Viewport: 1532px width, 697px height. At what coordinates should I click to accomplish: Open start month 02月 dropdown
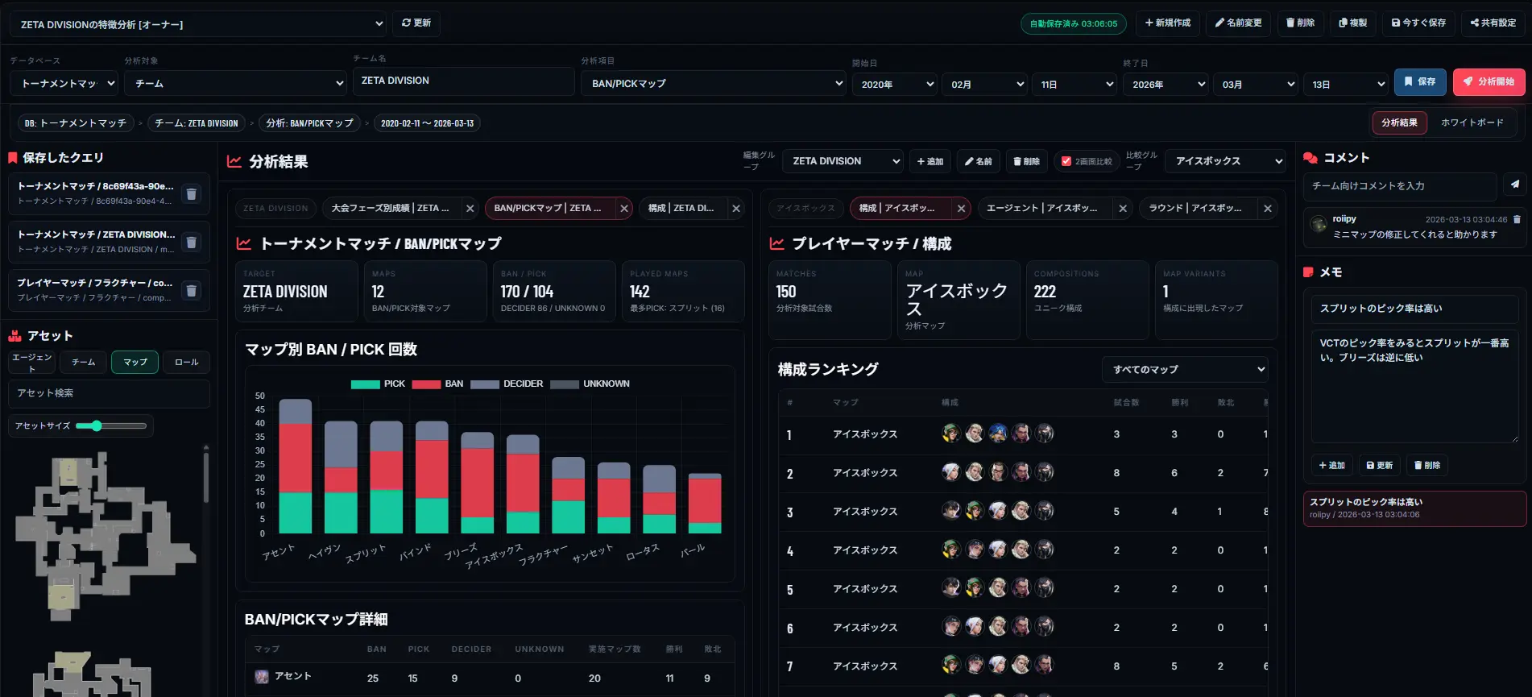pos(984,84)
